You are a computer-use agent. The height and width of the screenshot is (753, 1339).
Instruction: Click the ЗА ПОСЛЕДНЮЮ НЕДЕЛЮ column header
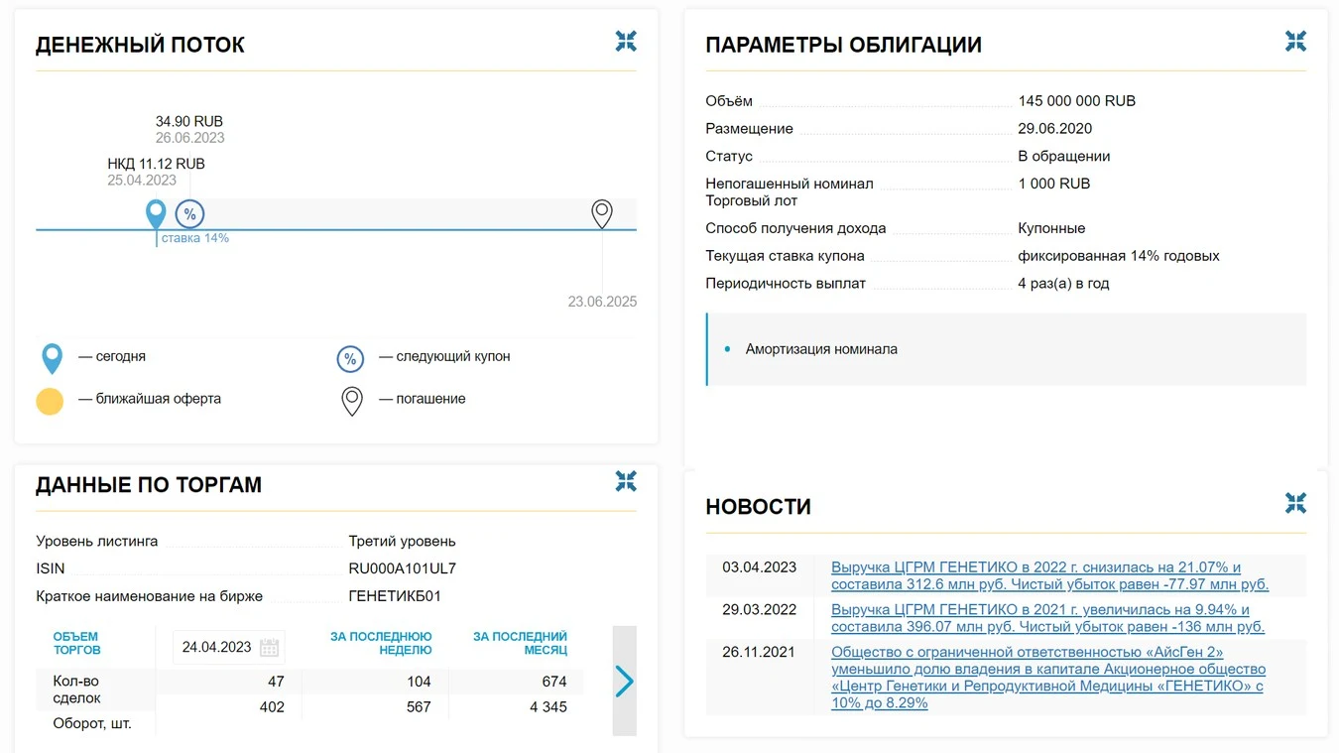point(381,643)
